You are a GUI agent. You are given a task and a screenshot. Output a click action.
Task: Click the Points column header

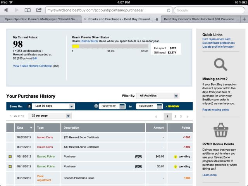tap(180, 127)
